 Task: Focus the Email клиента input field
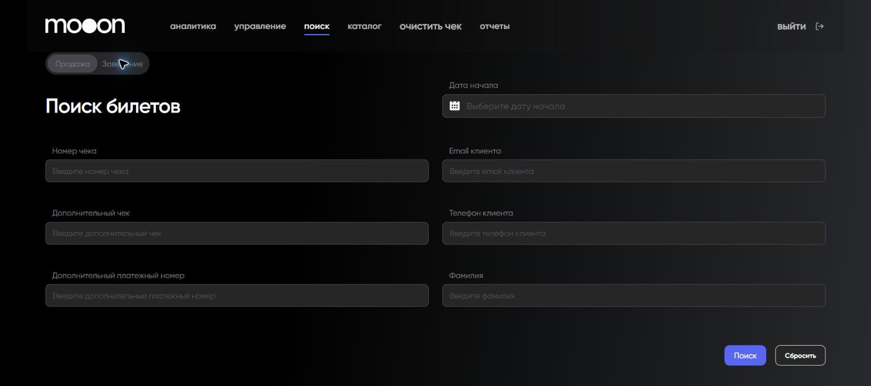pos(634,171)
